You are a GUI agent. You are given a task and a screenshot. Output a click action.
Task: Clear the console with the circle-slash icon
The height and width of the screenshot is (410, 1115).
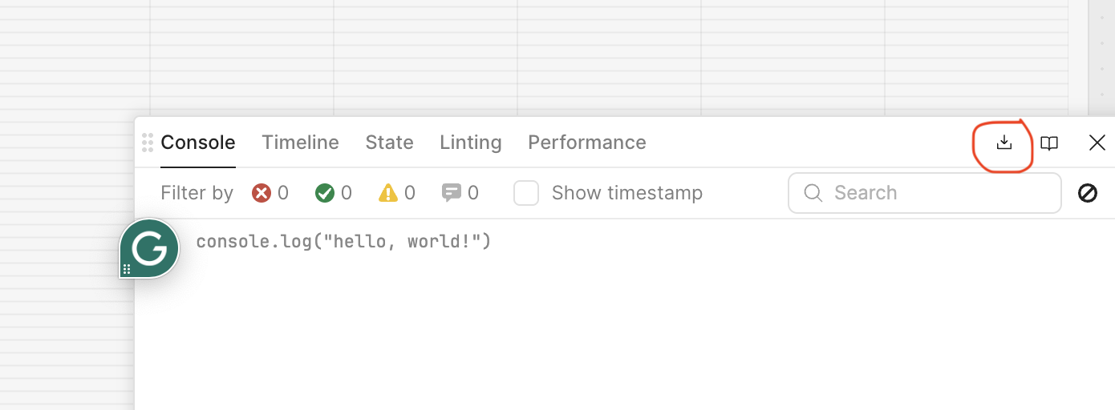click(1088, 193)
